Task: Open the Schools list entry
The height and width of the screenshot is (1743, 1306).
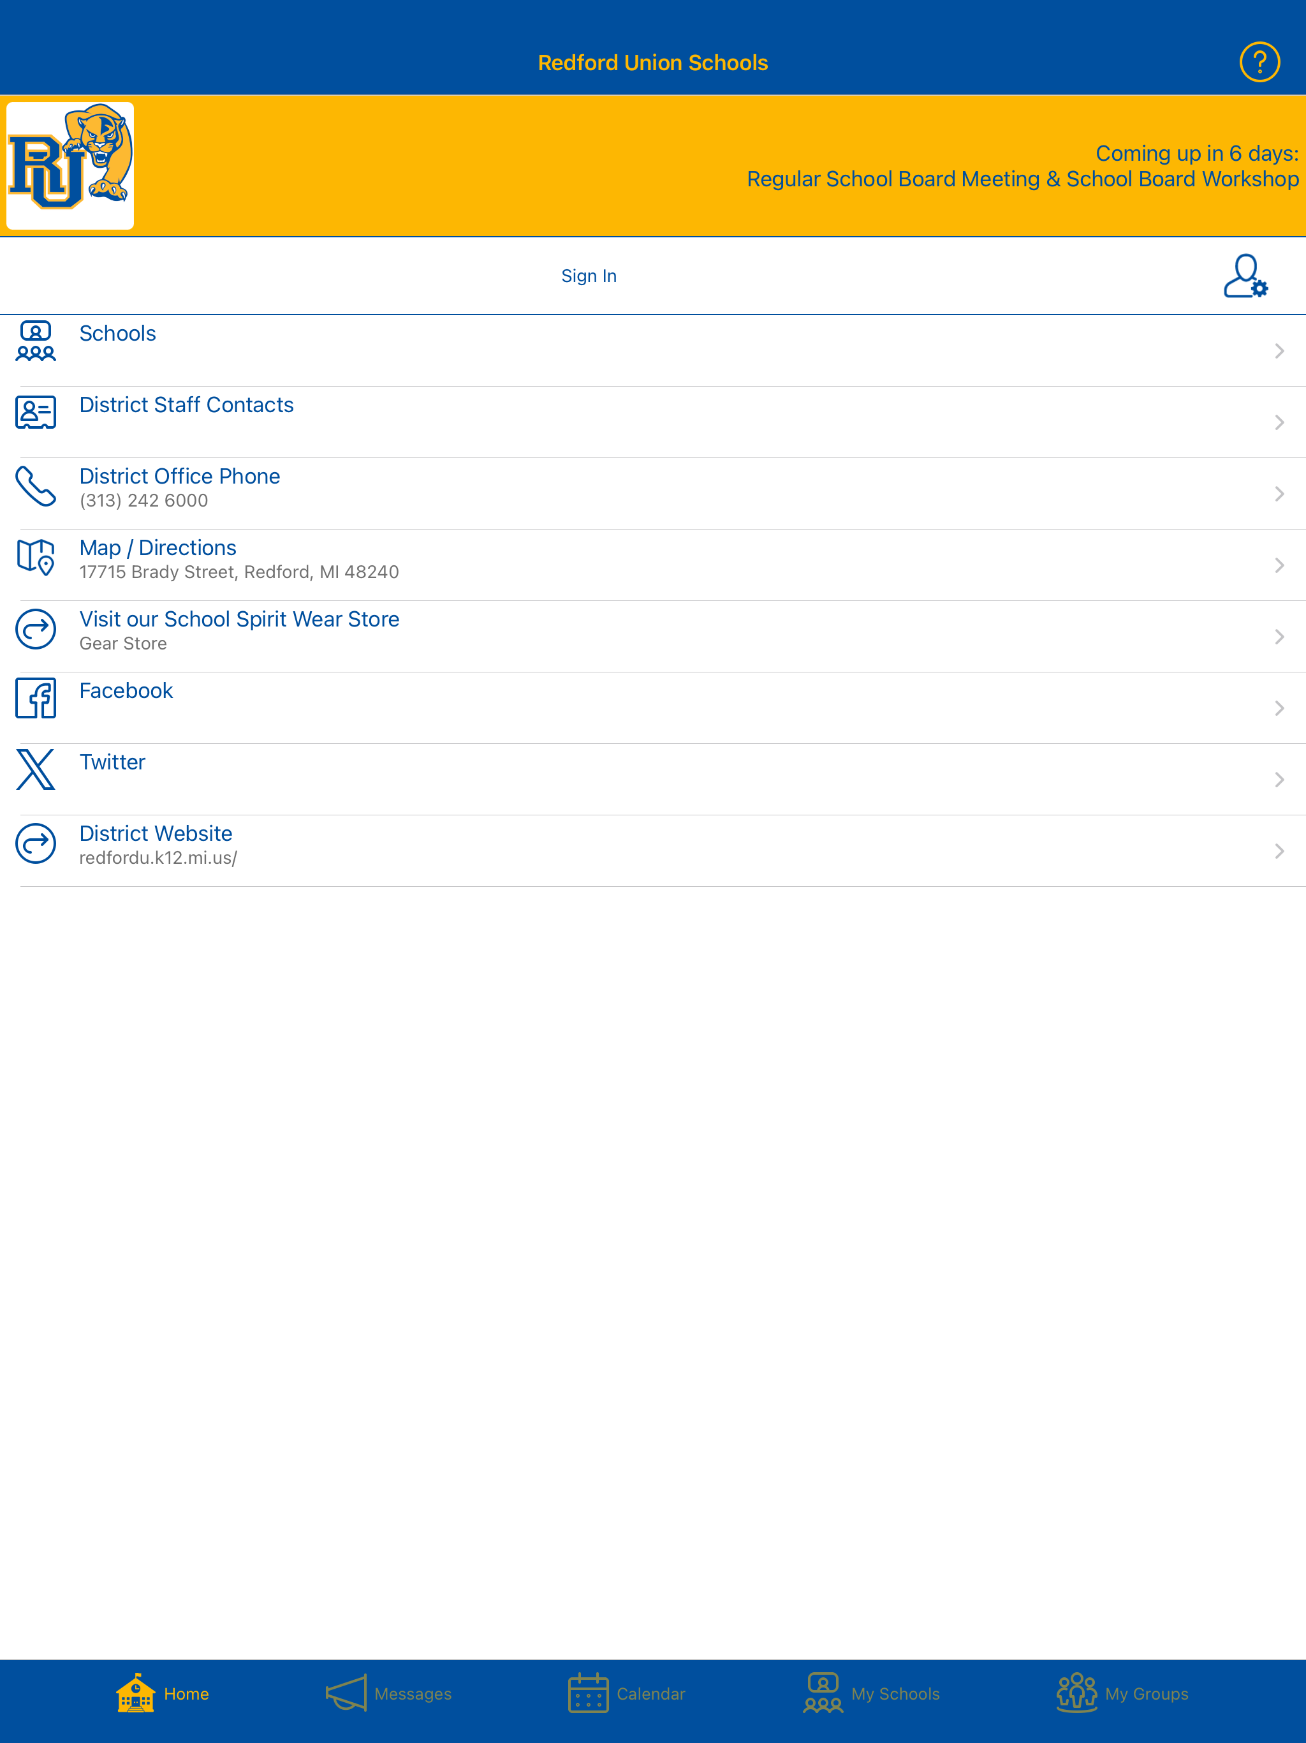Action: pyautogui.click(x=653, y=351)
